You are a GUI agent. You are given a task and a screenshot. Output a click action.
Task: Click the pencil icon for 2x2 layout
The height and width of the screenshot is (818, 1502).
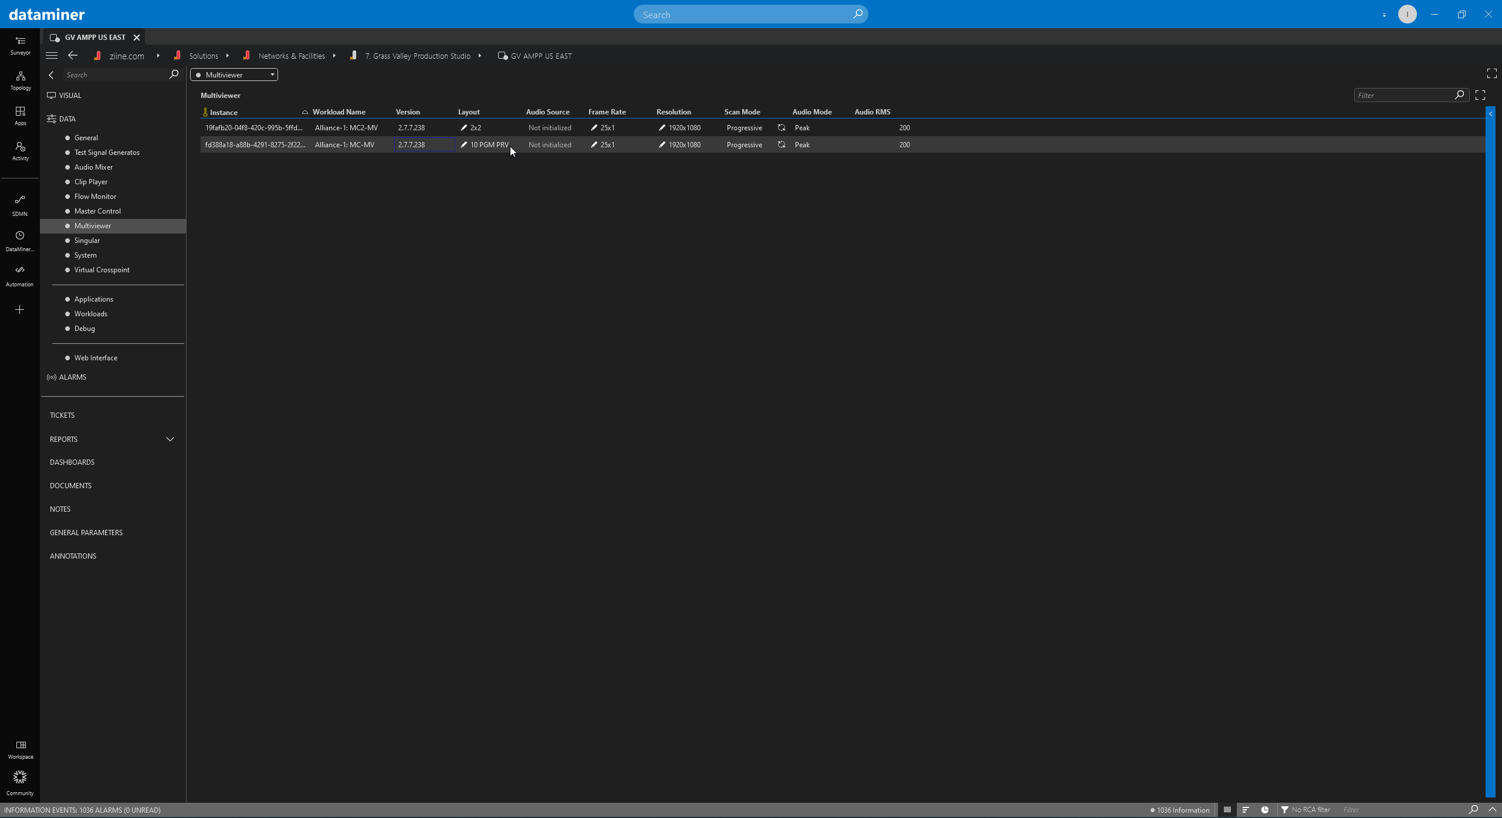(x=464, y=127)
